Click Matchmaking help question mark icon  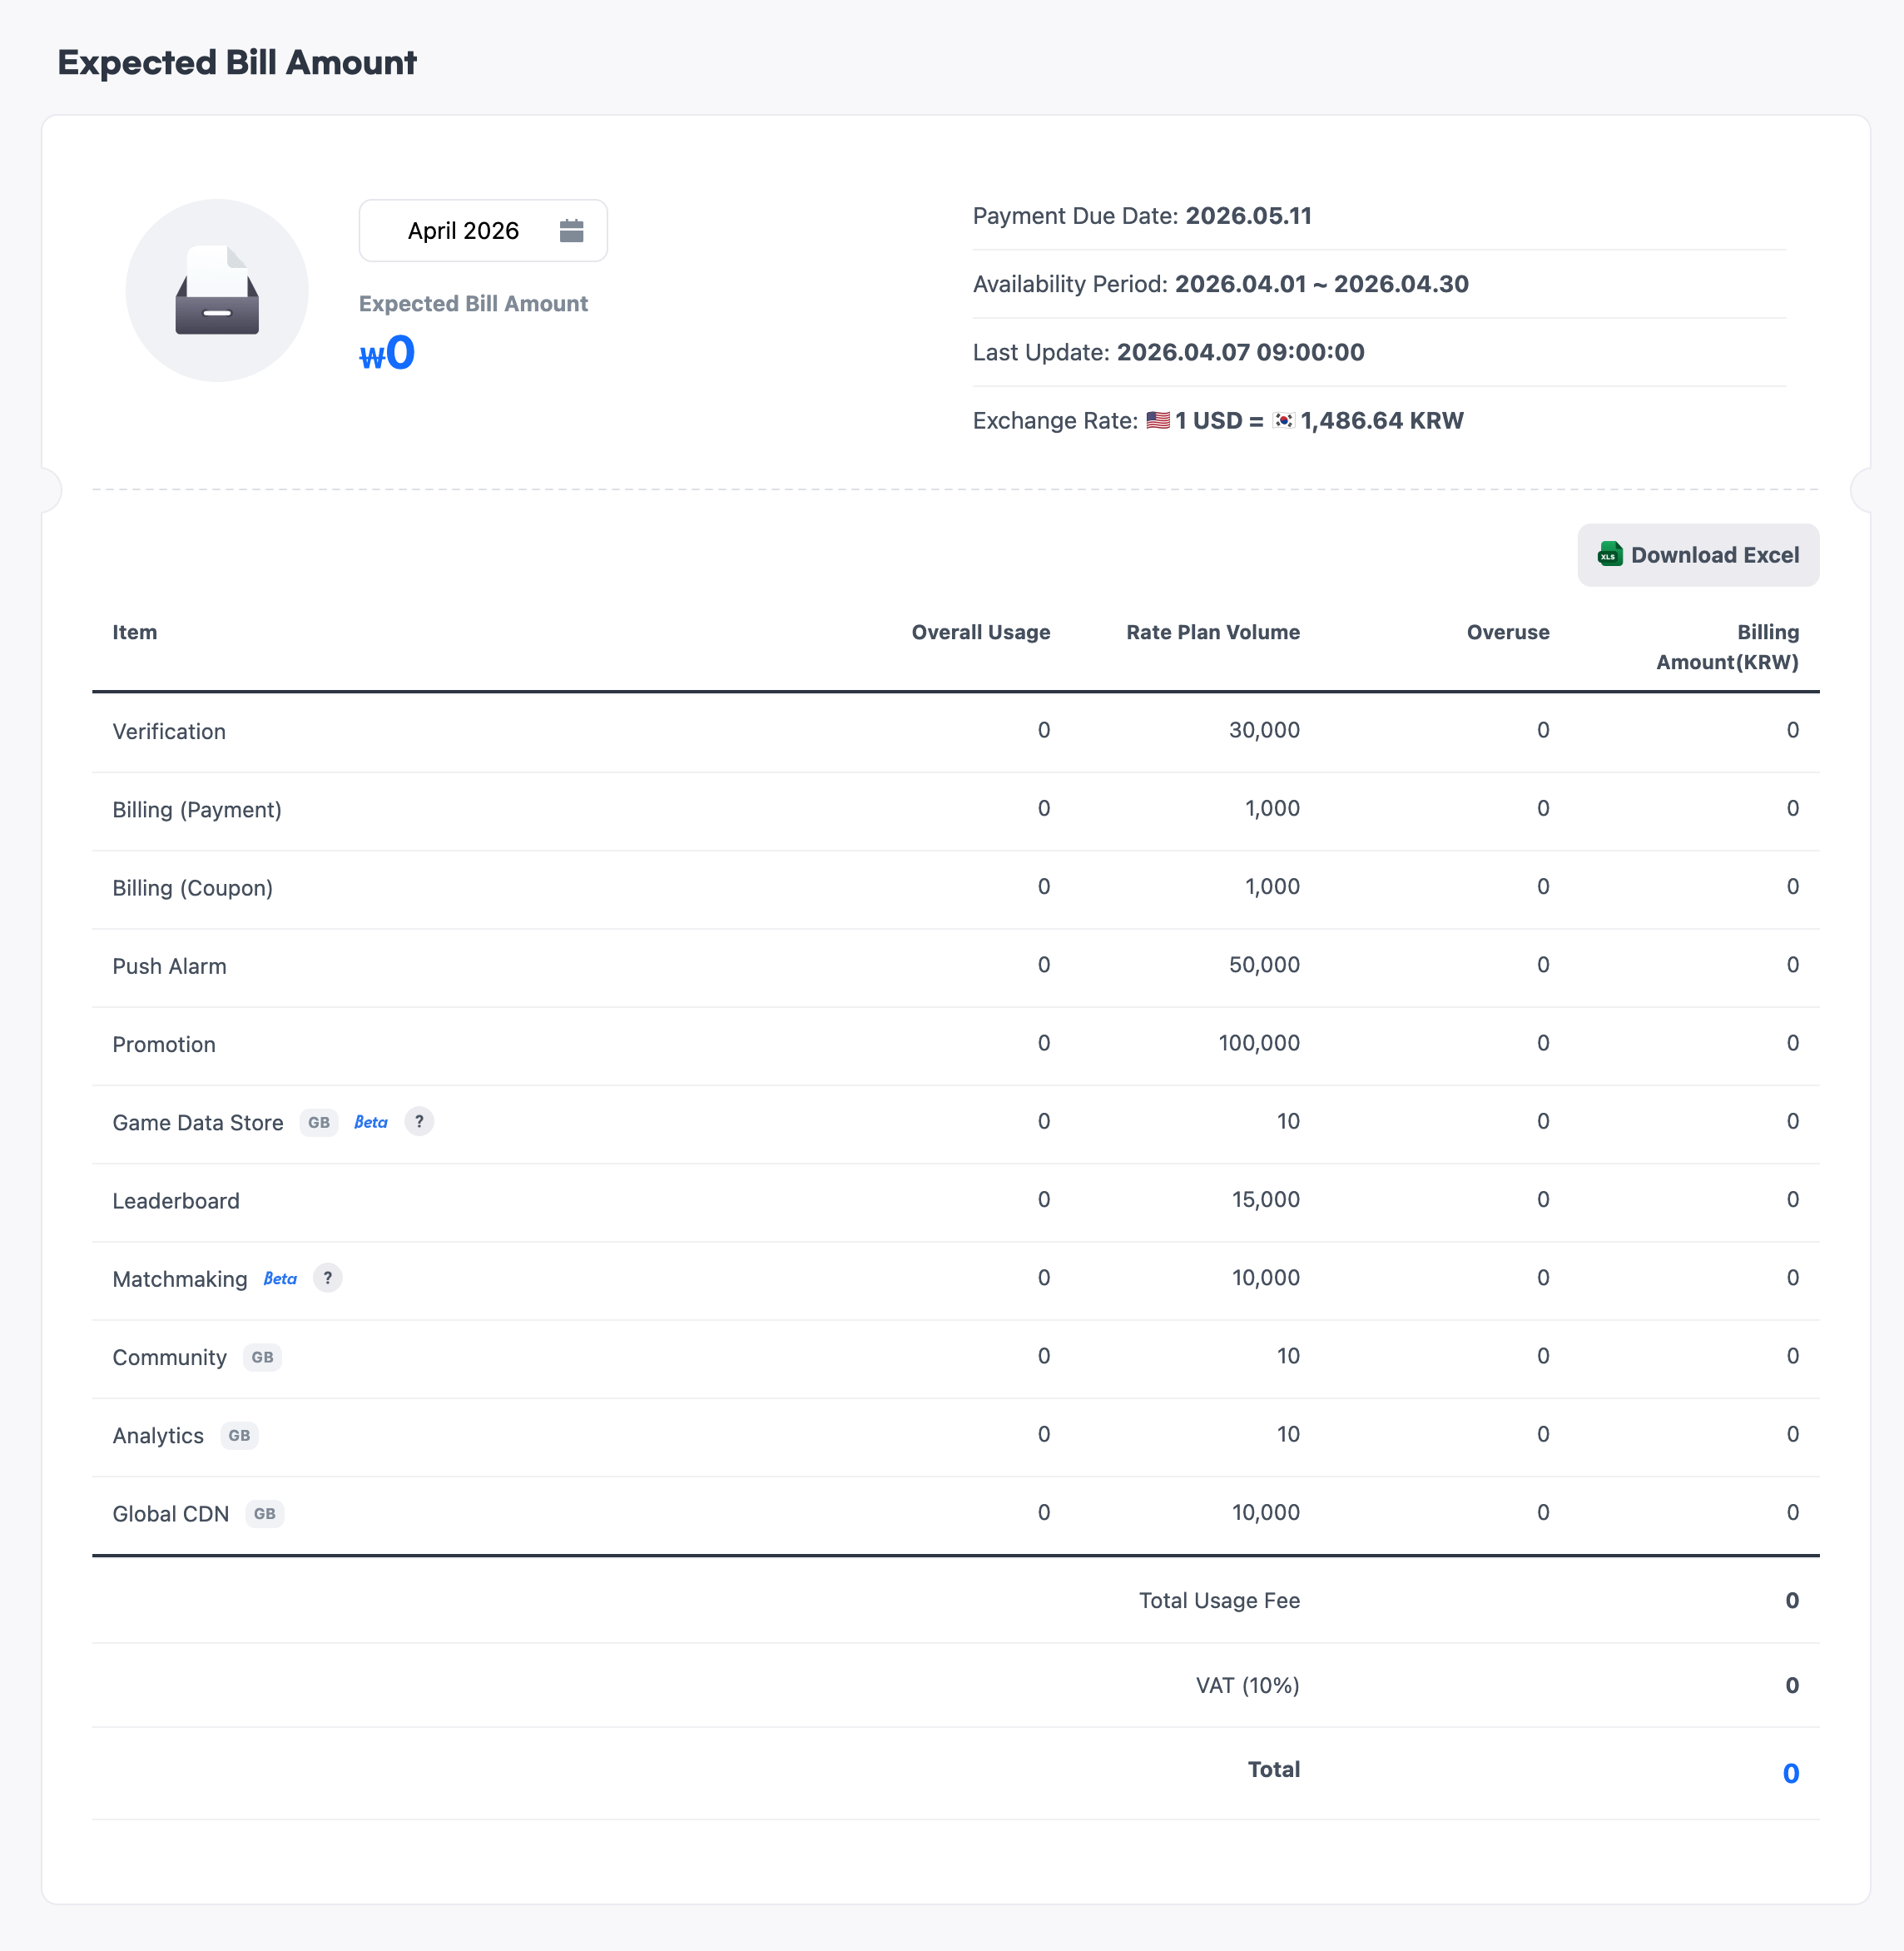[327, 1278]
